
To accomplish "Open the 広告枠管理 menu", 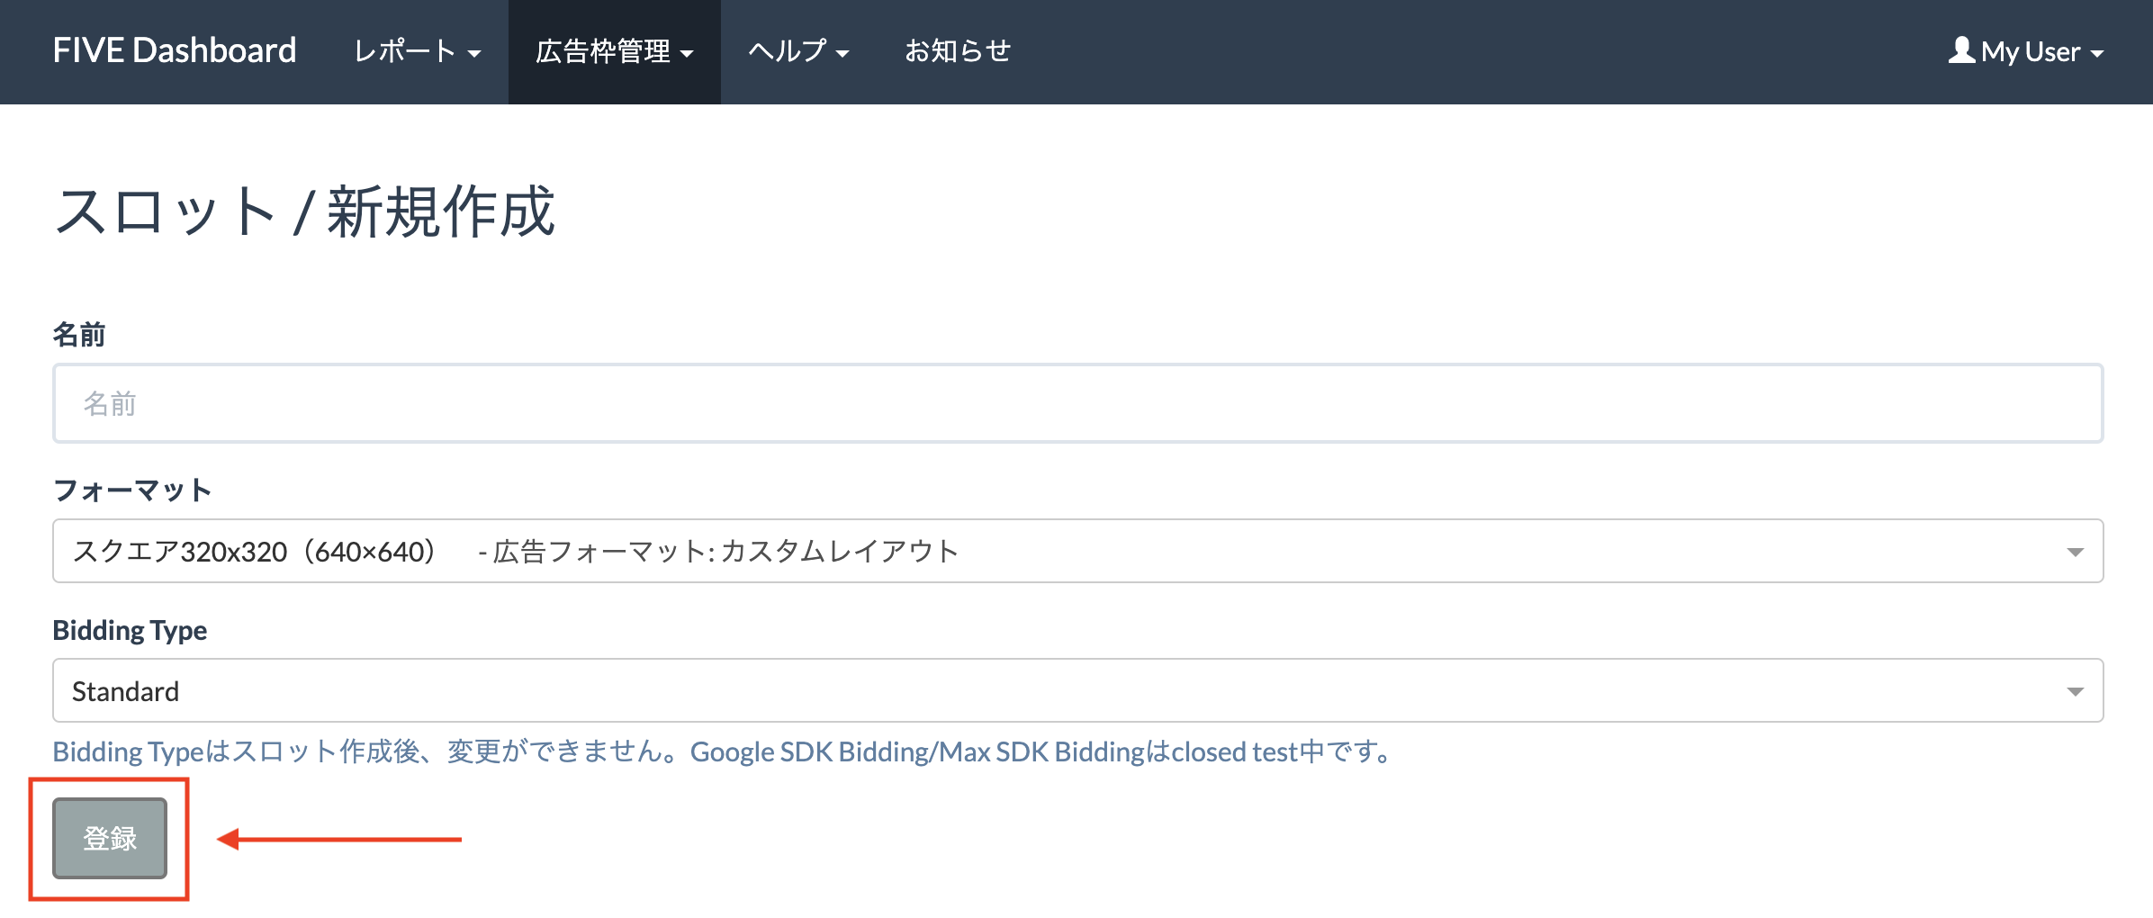I will (x=614, y=51).
